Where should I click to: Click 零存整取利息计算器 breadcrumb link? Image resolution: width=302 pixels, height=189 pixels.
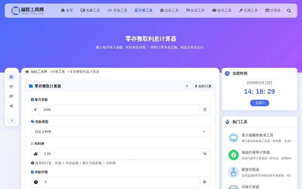[84, 72]
